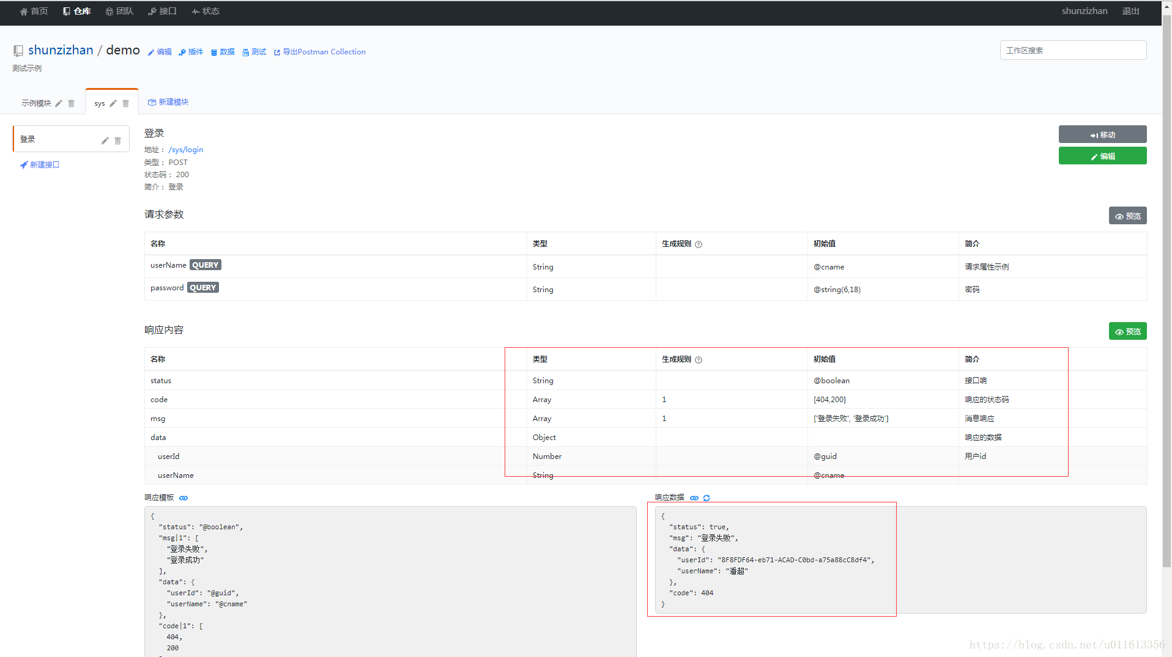Preview the 响应内容 section
This screenshot has height=657, width=1172.
click(x=1127, y=331)
